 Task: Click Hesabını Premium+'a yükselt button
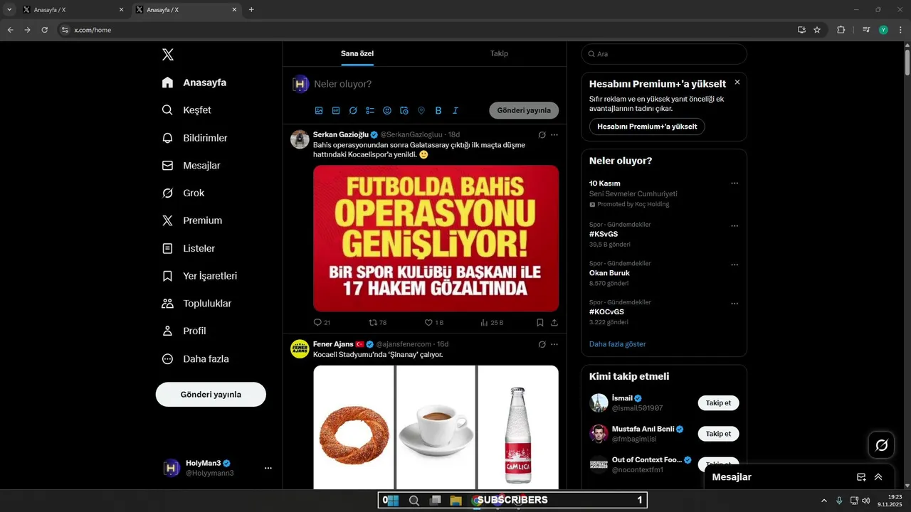pyautogui.click(x=647, y=127)
